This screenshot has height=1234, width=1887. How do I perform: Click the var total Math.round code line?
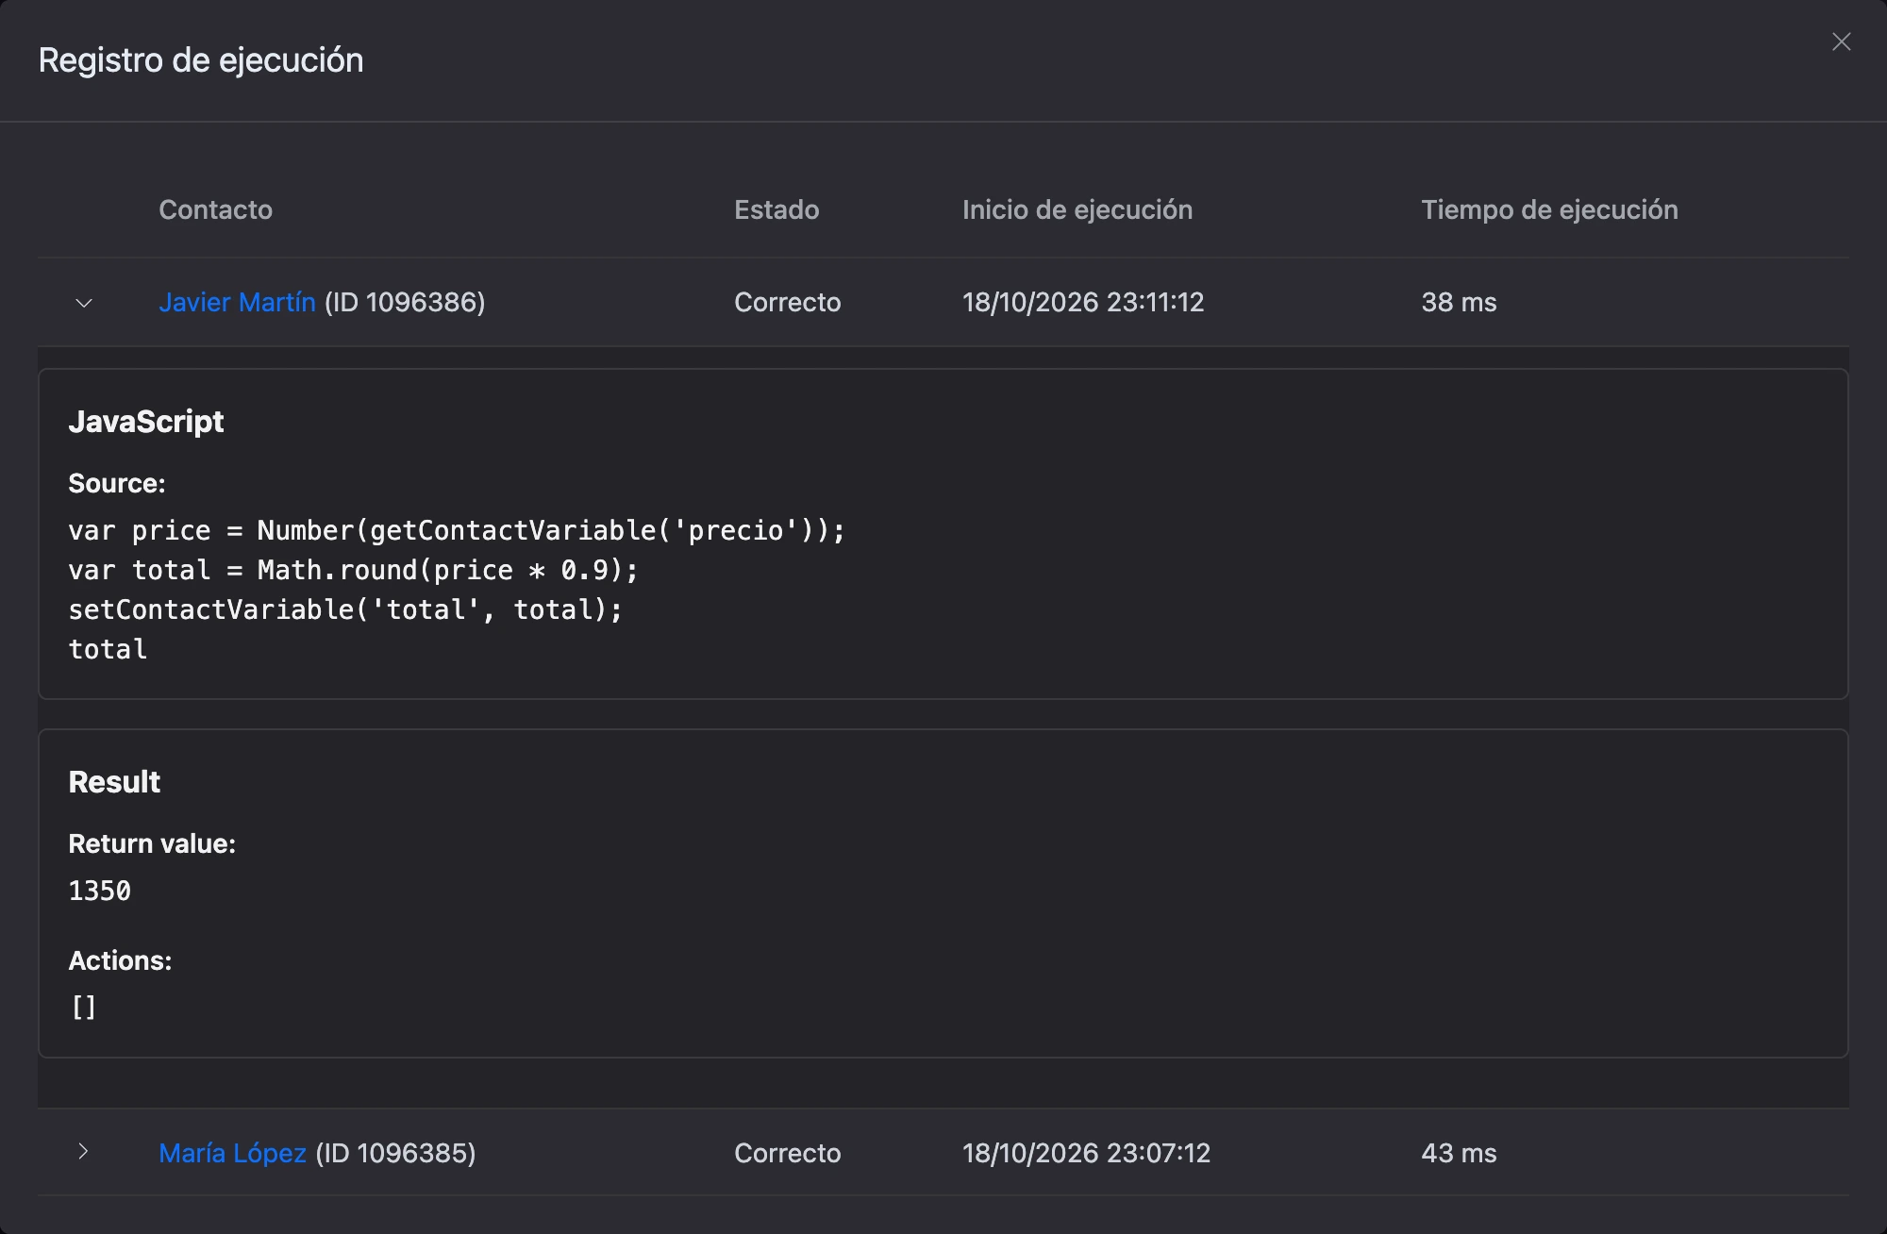(x=354, y=570)
